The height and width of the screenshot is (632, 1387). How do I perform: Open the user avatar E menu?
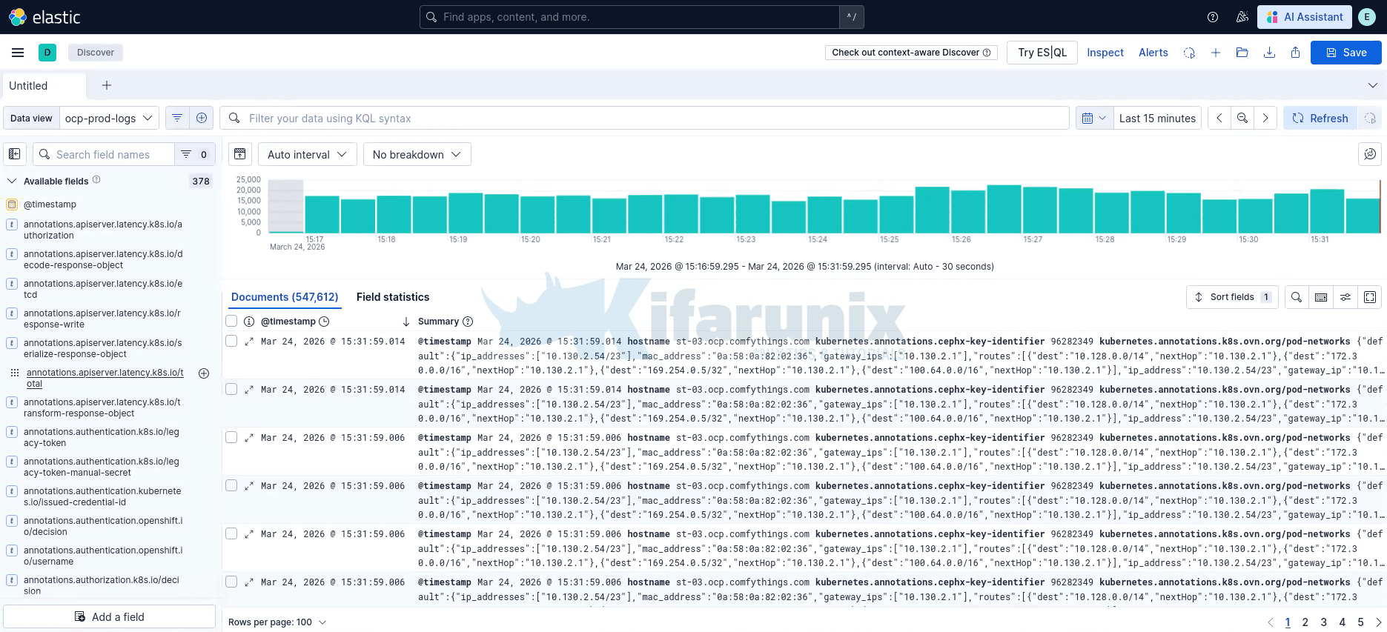click(1367, 17)
